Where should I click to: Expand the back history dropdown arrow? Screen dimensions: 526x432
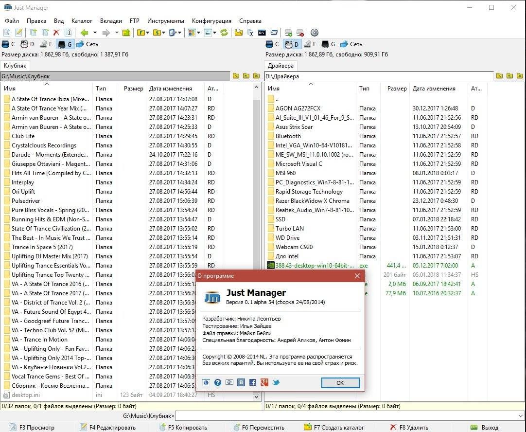[x=95, y=33]
